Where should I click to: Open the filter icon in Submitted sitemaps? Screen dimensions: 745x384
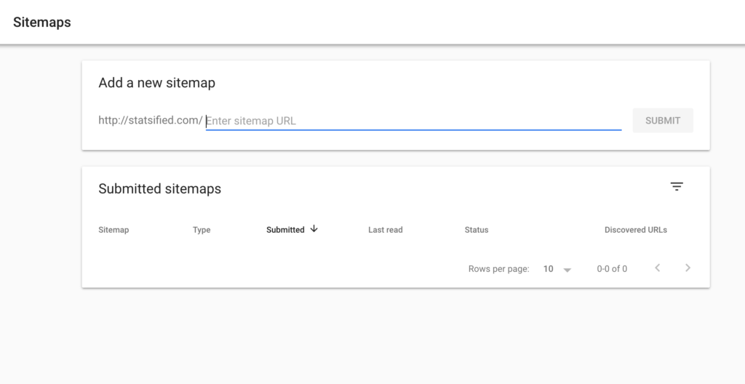tap(677, 186)
